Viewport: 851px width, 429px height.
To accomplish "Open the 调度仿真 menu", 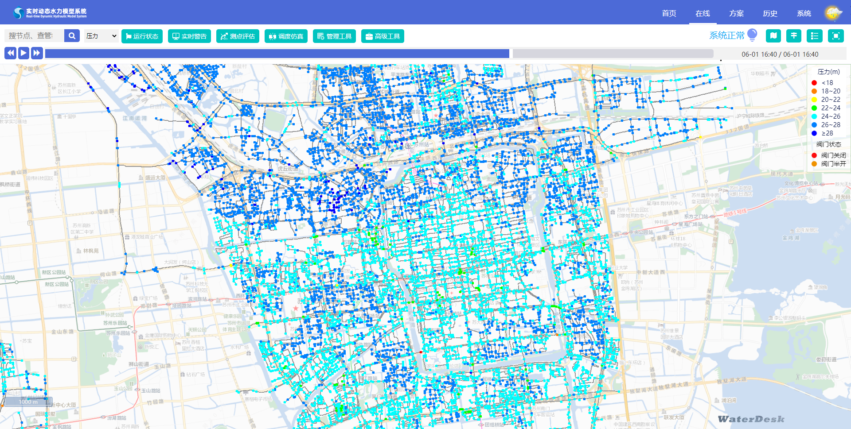I will point(286,36).
